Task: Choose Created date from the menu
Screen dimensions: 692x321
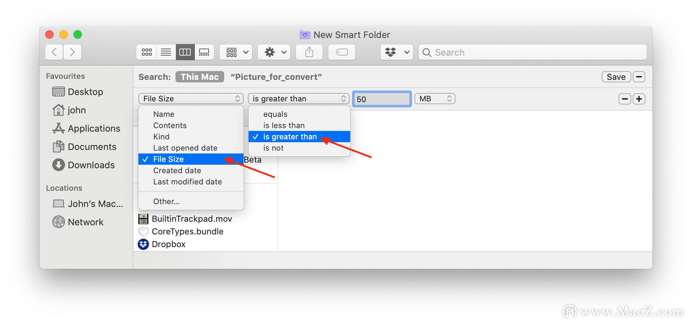Action: click(191, 170)
